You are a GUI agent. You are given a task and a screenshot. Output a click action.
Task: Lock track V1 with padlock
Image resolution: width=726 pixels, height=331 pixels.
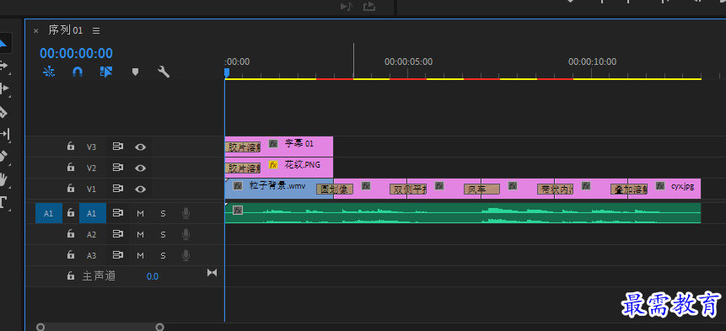click(70, 188)
